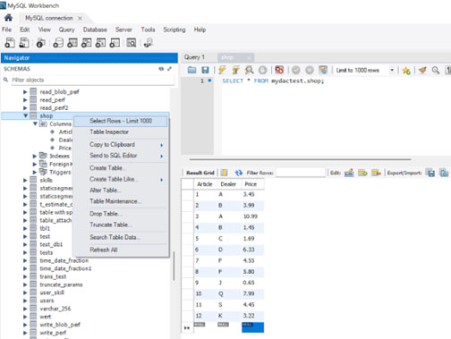This screenshot has width=451, height=339.
Task: Click the Navigator vertical scrollbar
Action: pos(174,267)
